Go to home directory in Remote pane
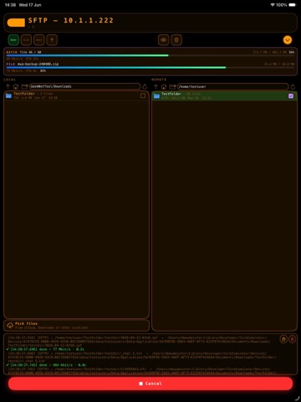 (x=164, y=86)
